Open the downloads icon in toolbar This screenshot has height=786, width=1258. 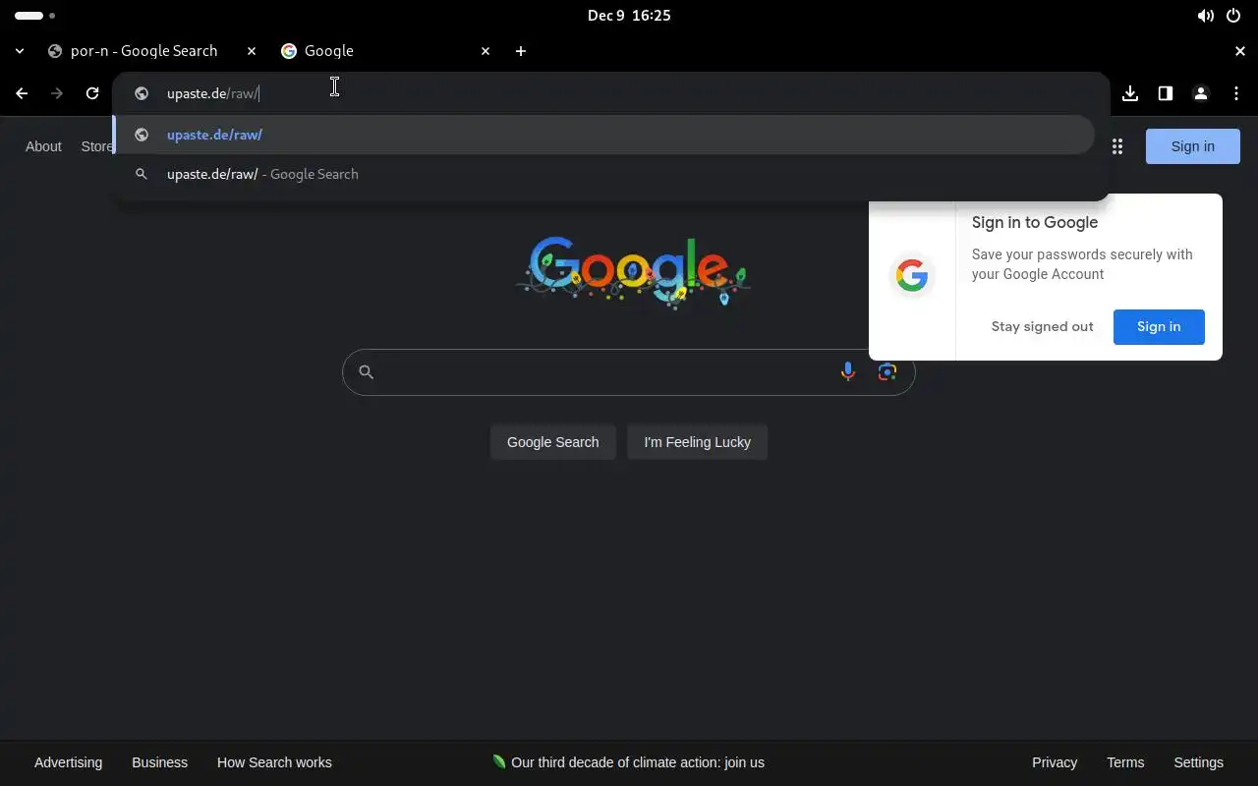click(1130, 93)
